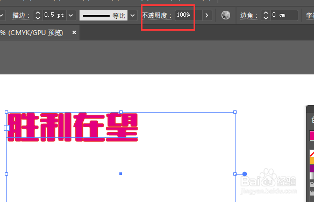Select the None swatch with red slash
This screenshot has width=314, height=202.
[312, 154]
